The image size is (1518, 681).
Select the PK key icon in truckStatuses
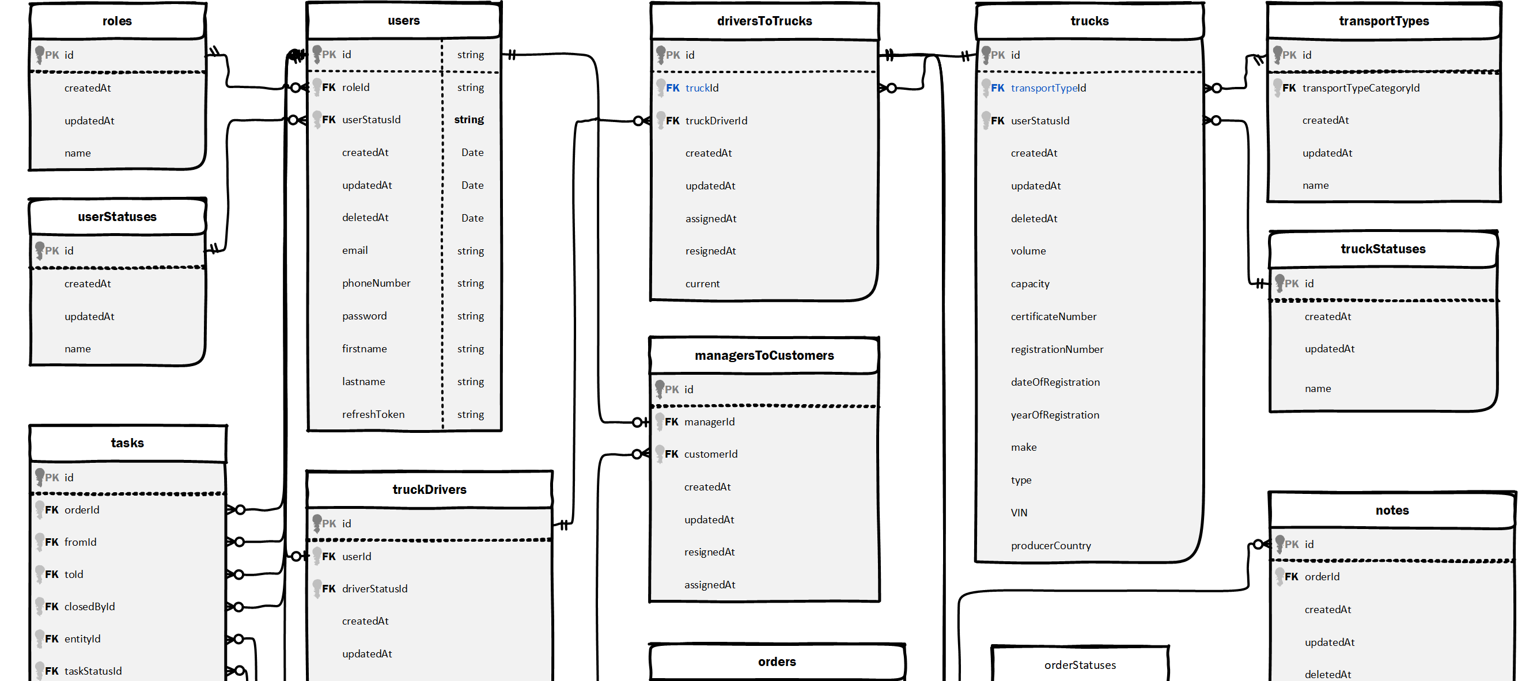pyautogui.click(x=1280, y=283)
